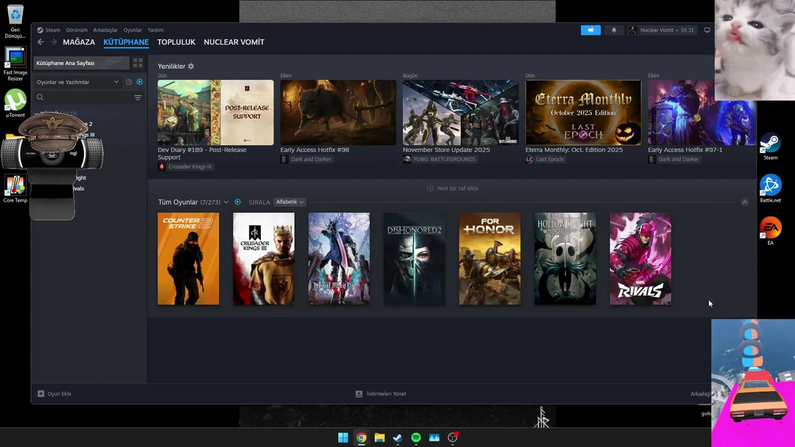The width and height of the screenshot is (795, 447).
Task: Click Yeni bir raf ekle
Action: (452, 188)
